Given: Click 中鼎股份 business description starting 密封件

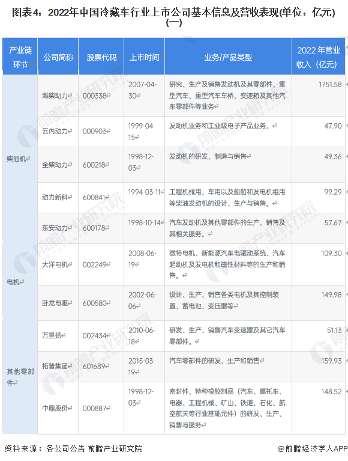Looking at the screenshot, I should coord(227,408).
